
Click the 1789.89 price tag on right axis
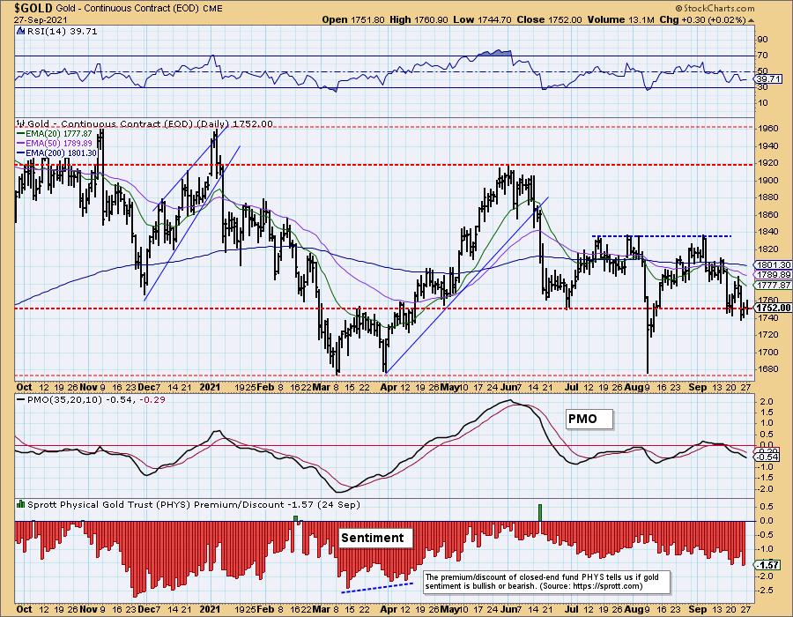(x=773, y=275)
